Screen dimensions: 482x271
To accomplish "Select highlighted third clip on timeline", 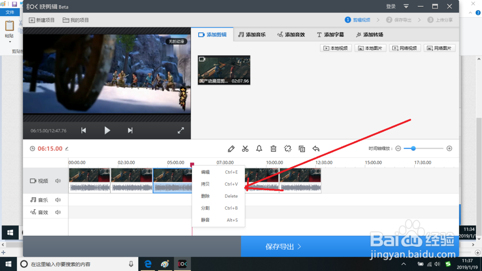I will [173, 180].
